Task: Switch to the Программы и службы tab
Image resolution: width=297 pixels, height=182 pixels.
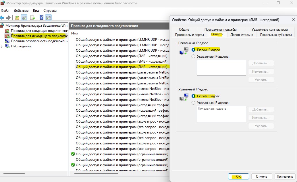Action: 221,30
